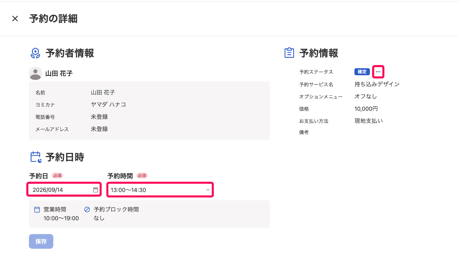Open the three-dot menu beside 確定 status
Screen dimensions: 458x266
tap(378, 72)
